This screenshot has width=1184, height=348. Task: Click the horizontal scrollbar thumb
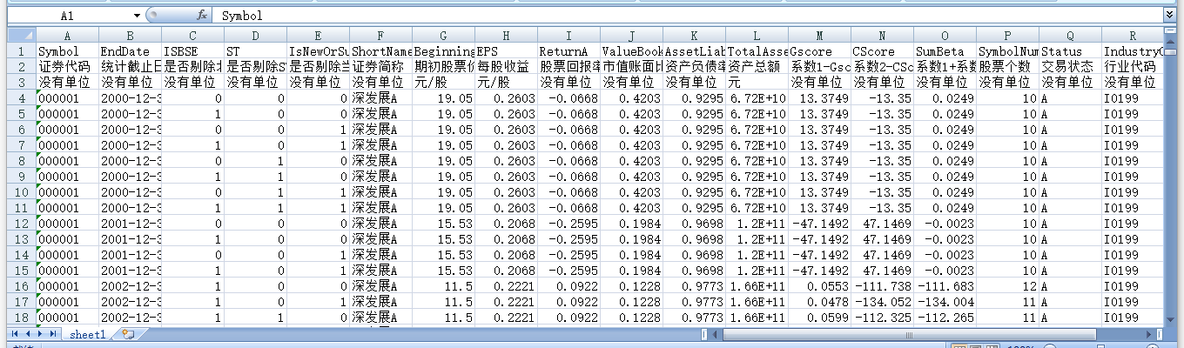[909, 334]
